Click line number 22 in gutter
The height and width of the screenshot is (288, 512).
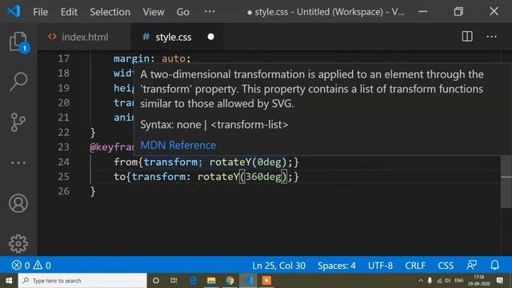coord(63,133)
